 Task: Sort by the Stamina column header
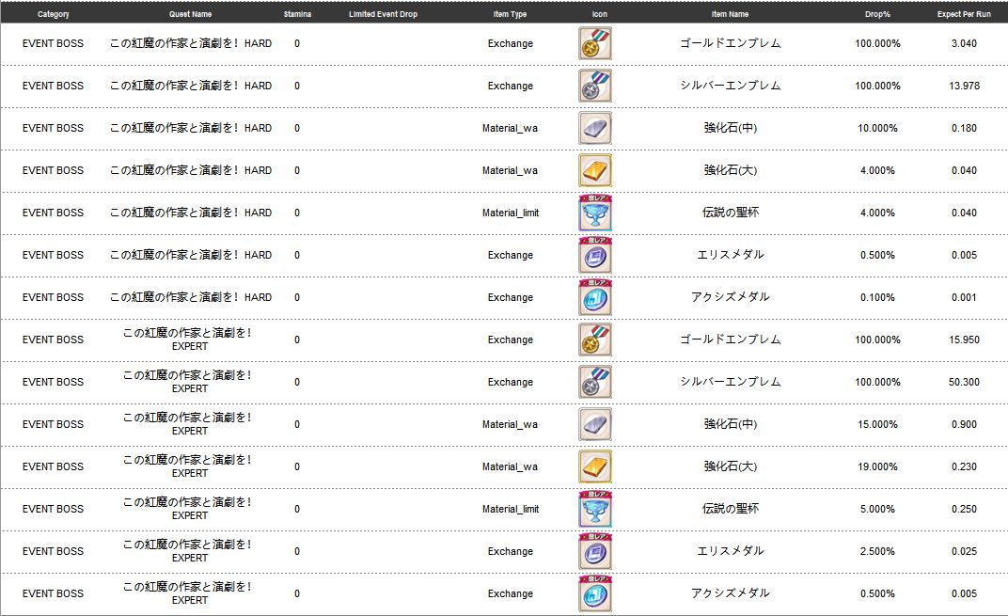click(297, 13)
